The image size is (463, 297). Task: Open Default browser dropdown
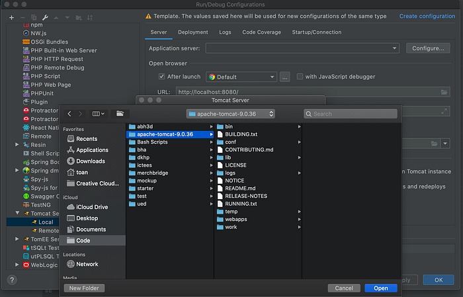tap(241, 77)
